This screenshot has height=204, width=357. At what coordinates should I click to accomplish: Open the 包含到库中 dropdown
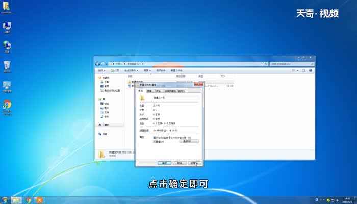131,71
